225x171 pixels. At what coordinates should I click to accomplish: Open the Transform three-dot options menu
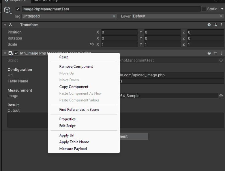[x=221, y=25]
